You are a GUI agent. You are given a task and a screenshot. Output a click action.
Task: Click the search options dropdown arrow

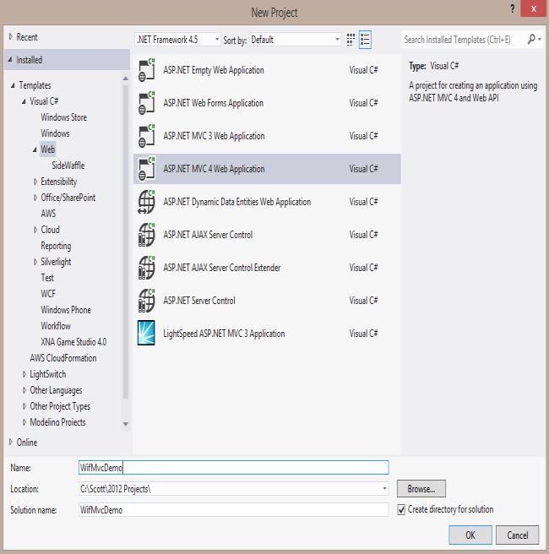click(x=540, y=39)
